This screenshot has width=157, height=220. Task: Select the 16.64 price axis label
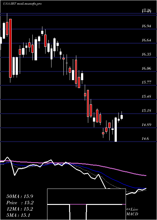click(146, 40)
